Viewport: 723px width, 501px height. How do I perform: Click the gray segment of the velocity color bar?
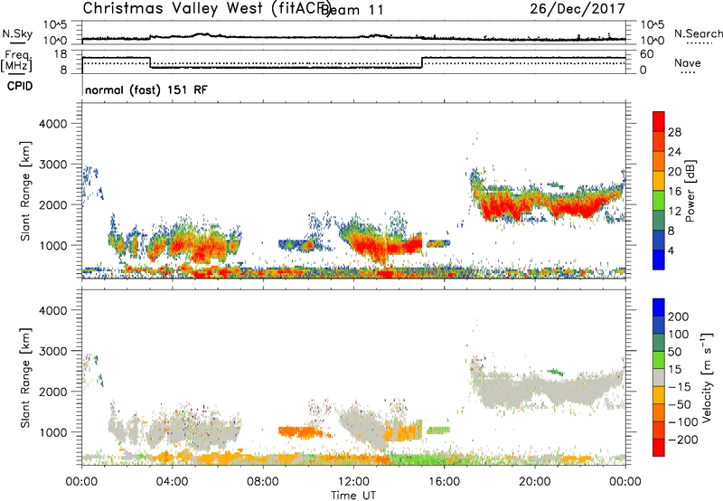click(x=659, y=378)
